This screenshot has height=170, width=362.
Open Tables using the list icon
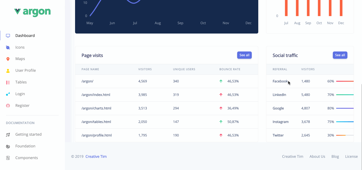click(8, 82)
